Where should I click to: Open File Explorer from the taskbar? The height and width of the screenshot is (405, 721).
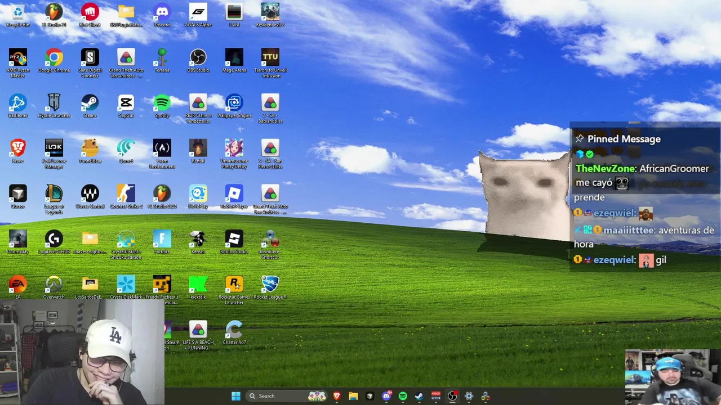click(x=353, y=396)
